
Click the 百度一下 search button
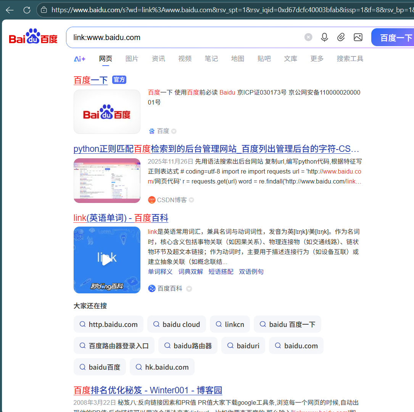click(397, 37)
